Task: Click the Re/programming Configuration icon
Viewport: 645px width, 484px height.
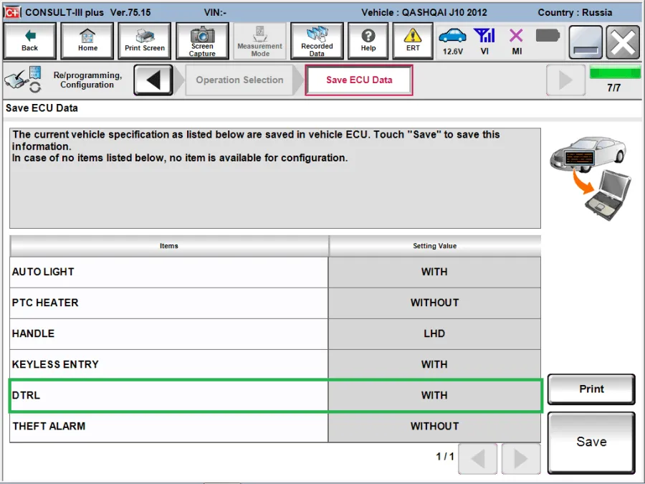Action: coord(24,79)
